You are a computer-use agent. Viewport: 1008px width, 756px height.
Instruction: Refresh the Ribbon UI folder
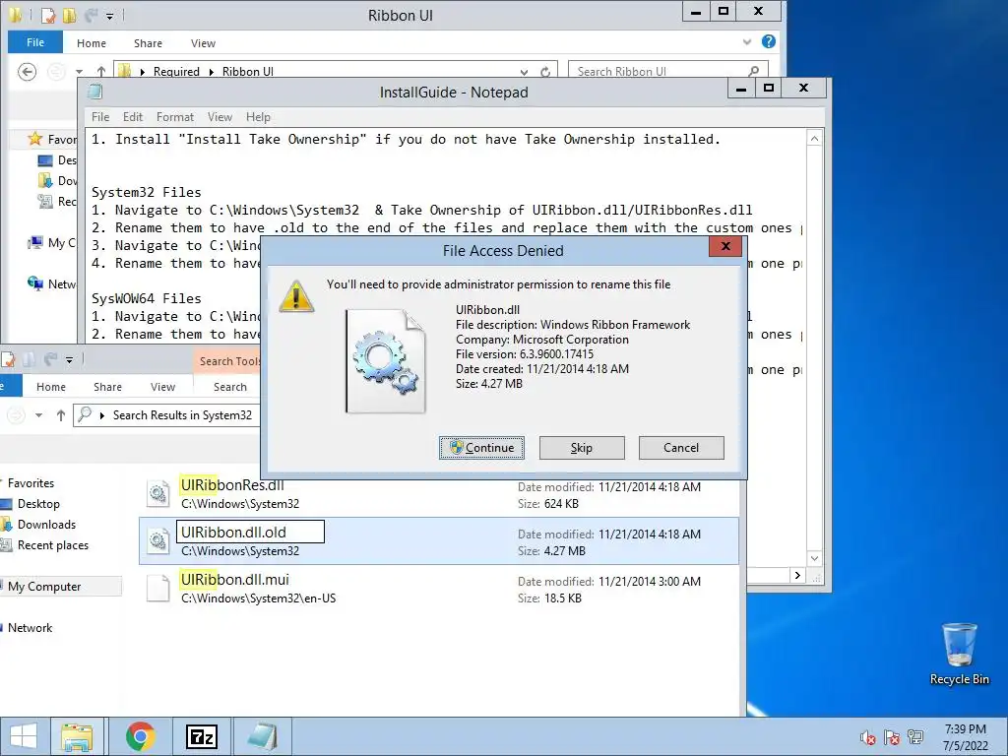(545, 72)
